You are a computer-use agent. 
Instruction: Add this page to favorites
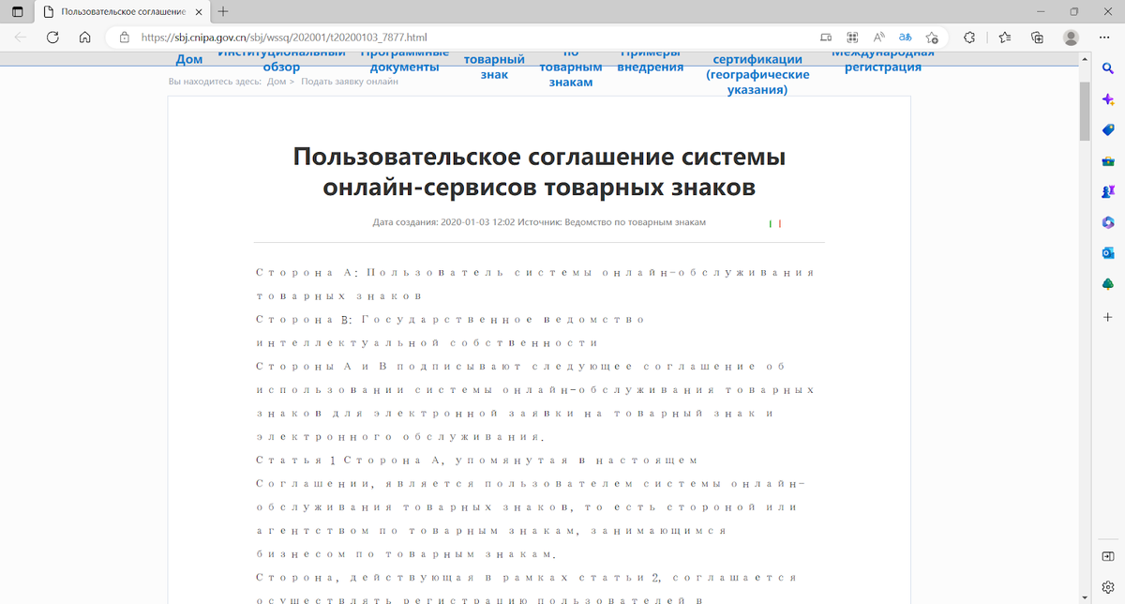932,38
